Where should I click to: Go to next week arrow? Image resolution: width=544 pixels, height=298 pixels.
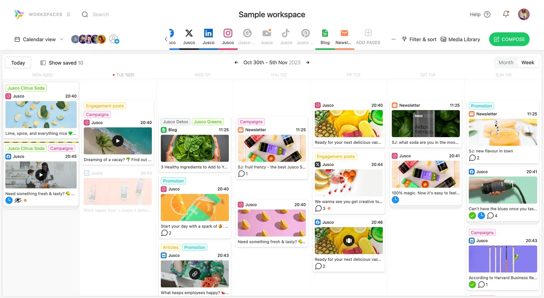(x=308, y=63)
